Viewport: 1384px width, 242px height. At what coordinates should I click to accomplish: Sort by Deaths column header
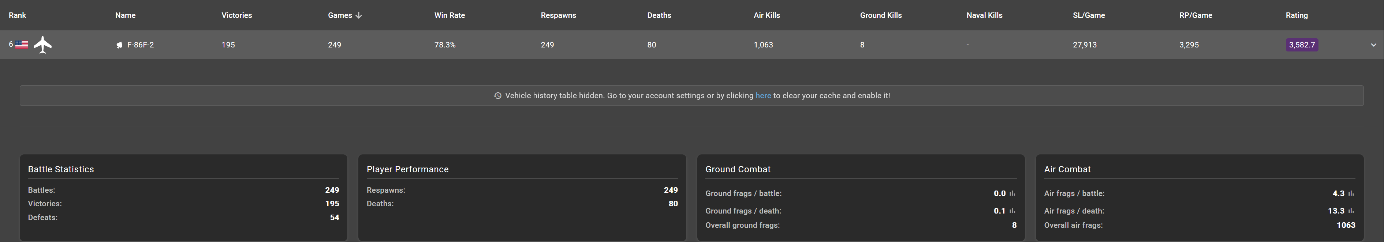click(x=659, y=16)
